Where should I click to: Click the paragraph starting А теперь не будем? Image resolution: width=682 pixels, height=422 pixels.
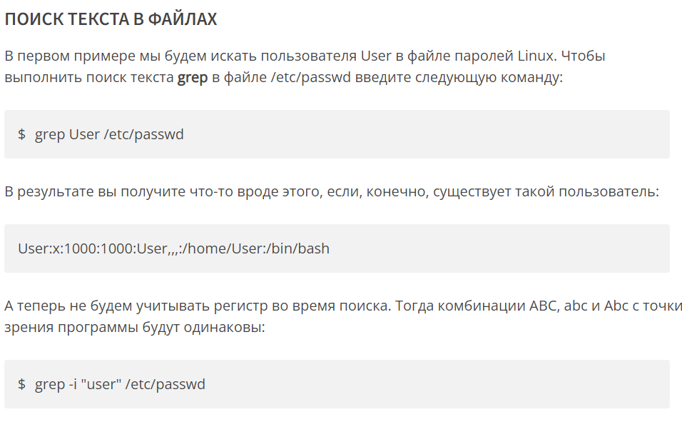tap(343, 316)
